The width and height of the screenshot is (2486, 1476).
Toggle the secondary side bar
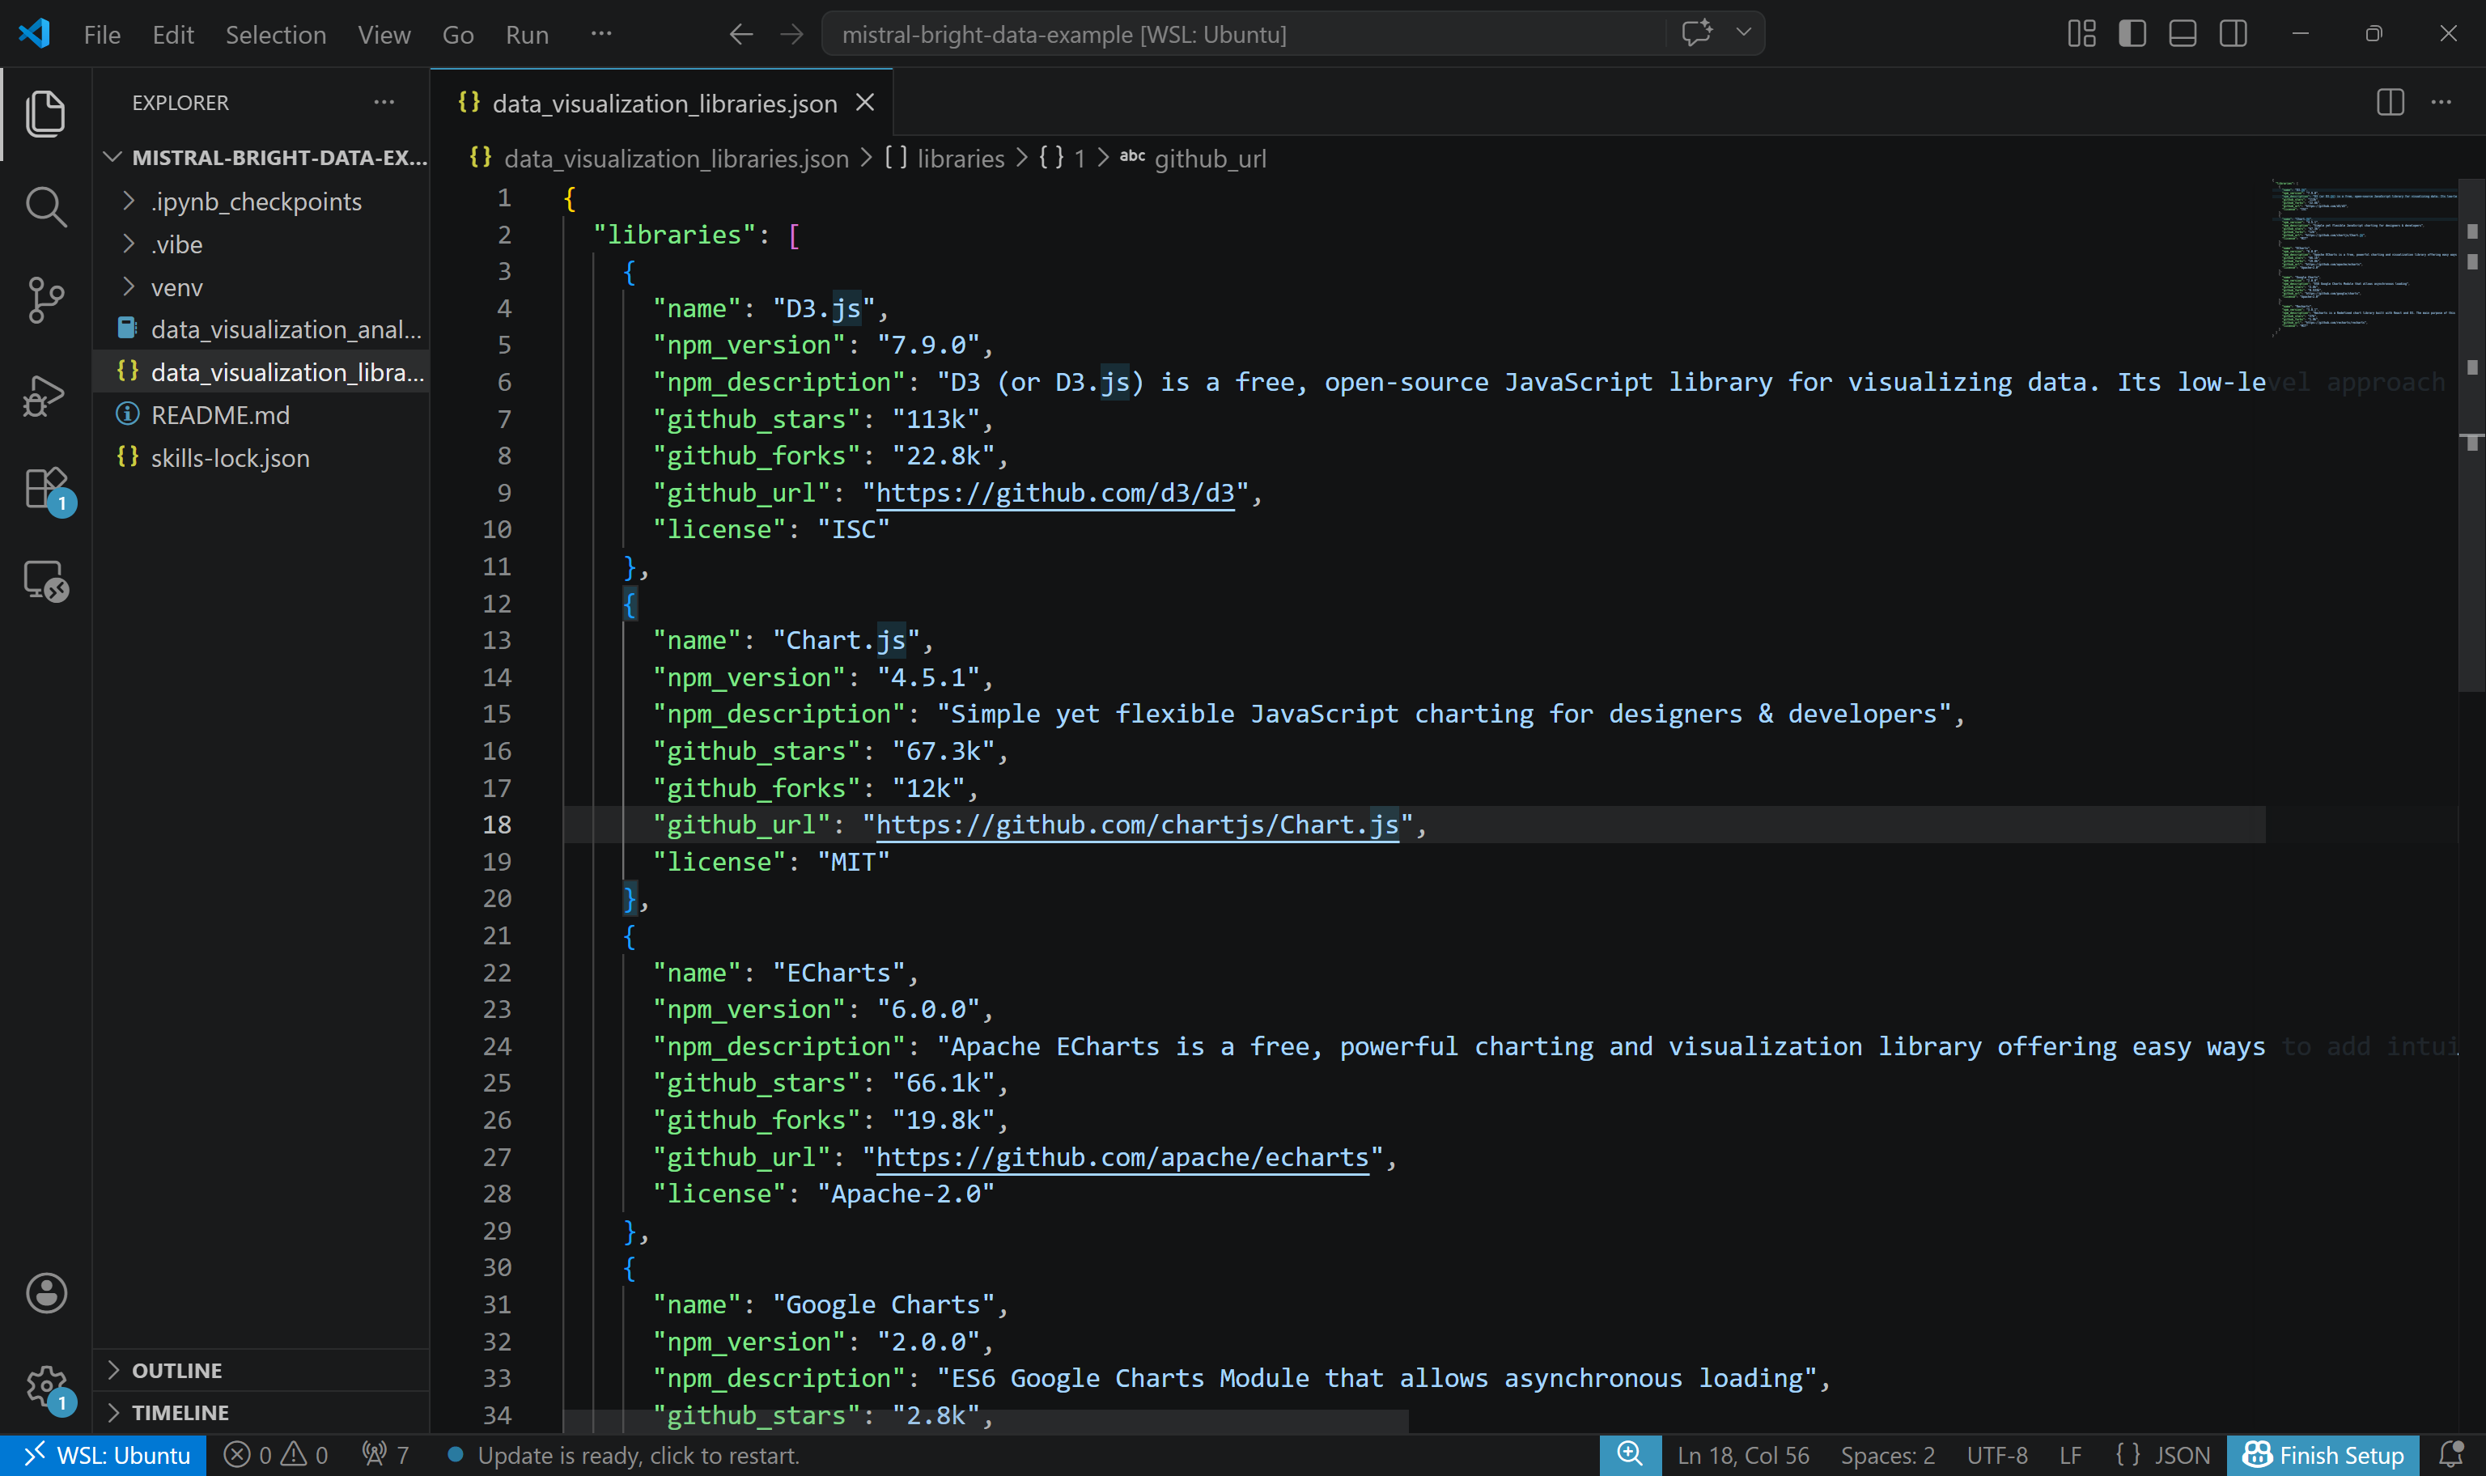(x=2233, y=33)
